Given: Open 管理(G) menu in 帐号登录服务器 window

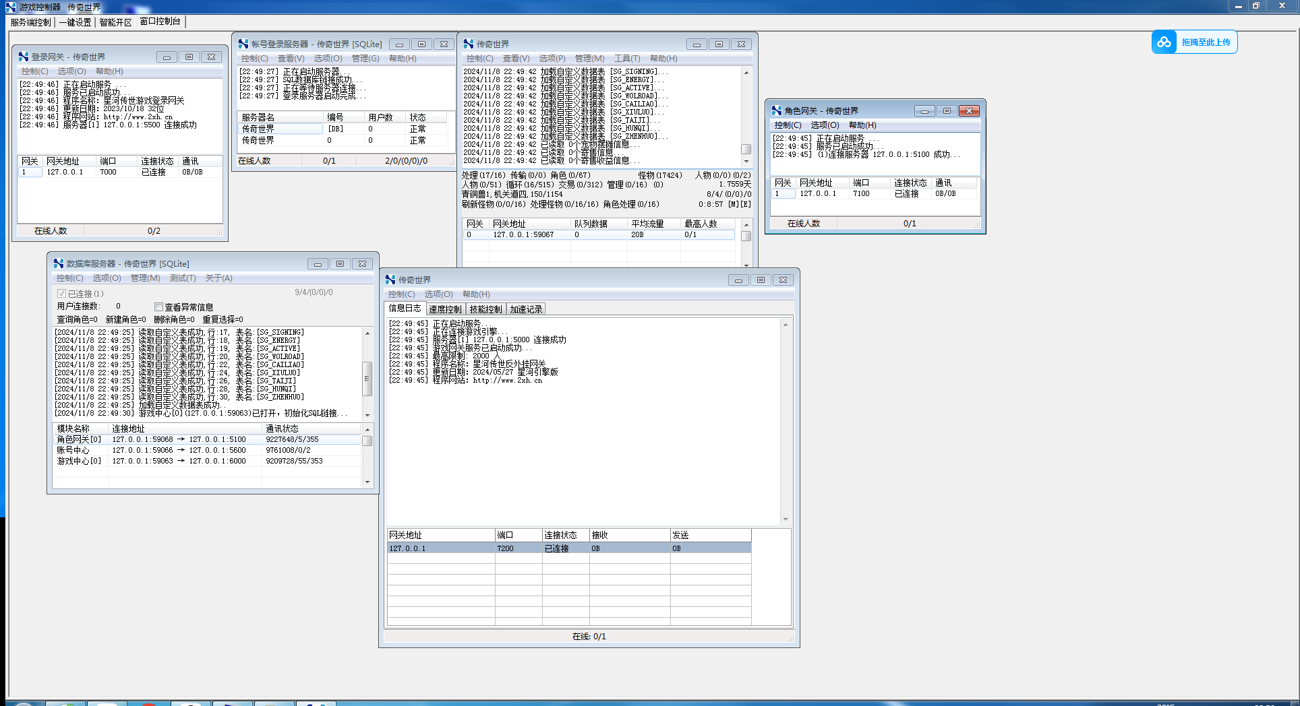Looking at the screenshot, I should pyautogui.click(x=365, y=59).
